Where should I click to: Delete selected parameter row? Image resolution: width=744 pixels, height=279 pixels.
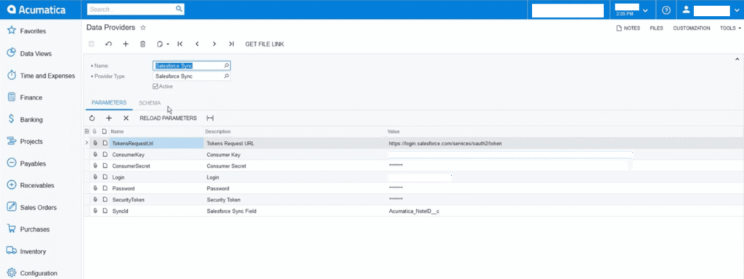(x=126, y=118)
